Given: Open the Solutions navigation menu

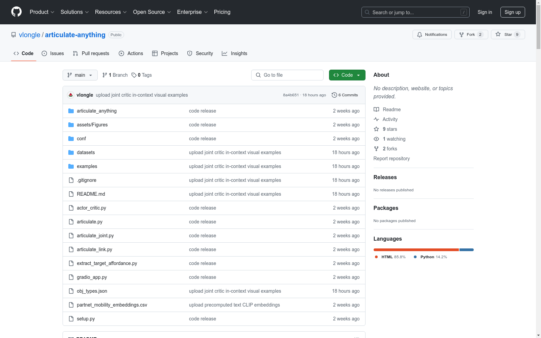Looking at the screenshot, I should coord(74,12).
